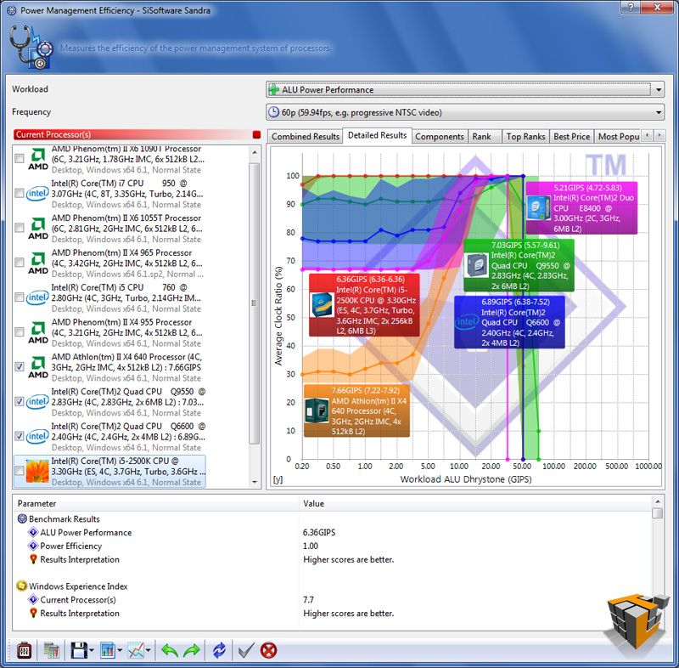This screenshot has width=679, height=668.
Task: Check the AMD Phenom II X4 965 checkbox
Action: pyautogui.click(x=20, y=263)
